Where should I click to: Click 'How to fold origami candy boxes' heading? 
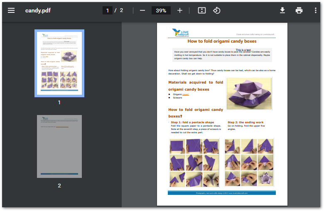pyautogui.click(x=222, y=41)
